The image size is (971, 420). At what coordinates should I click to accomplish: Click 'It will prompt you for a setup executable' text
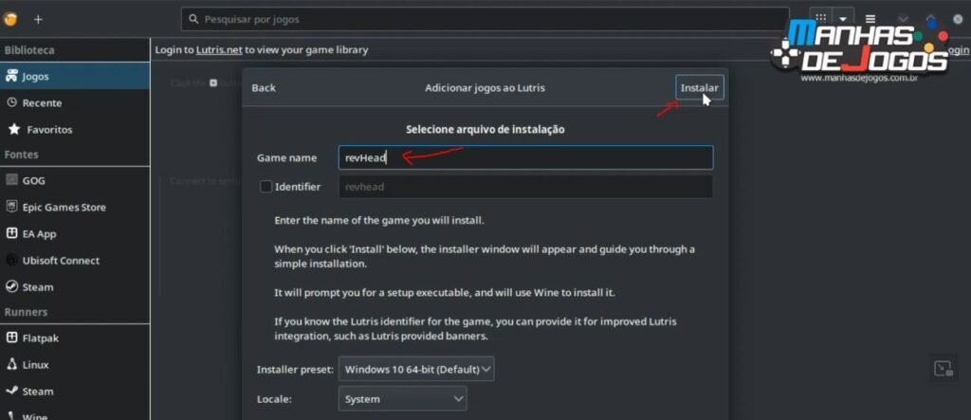[x=445, y=292]
